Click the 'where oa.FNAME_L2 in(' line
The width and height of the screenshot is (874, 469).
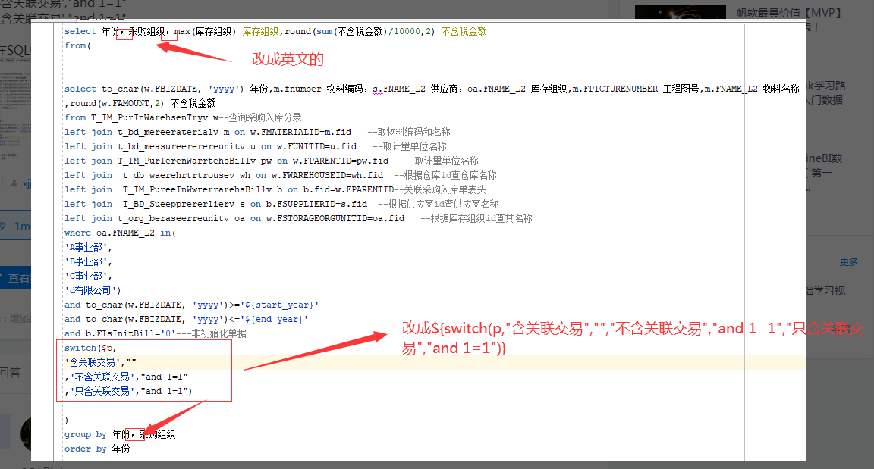click(120, 233)
